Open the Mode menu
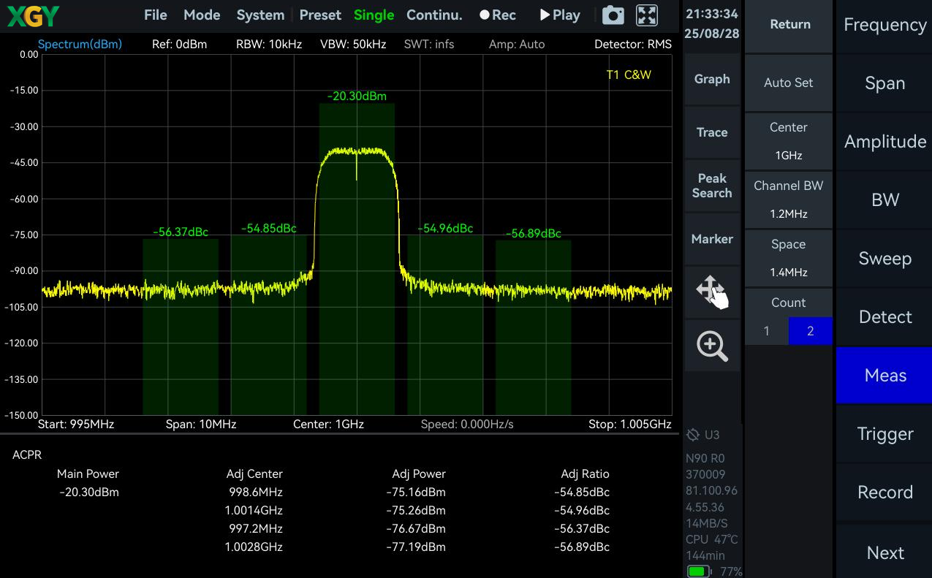Screen dimensions: 932x578 [x=202, y=15]
